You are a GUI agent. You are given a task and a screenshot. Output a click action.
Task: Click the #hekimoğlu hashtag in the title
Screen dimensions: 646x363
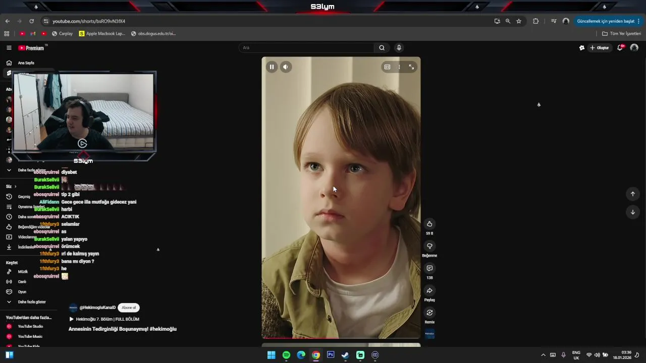pyautogui.click(x=163, y=329)
